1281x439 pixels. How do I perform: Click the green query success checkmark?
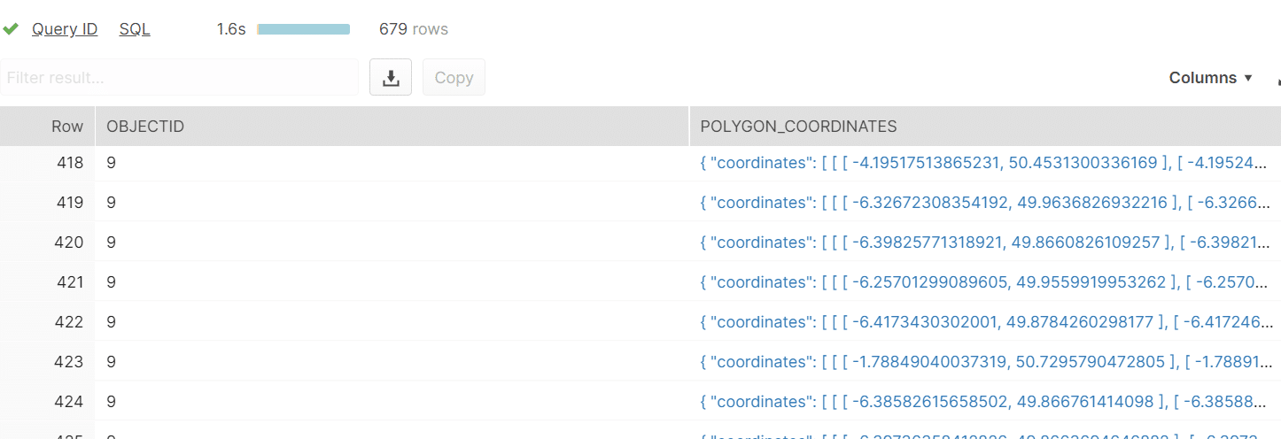tap(11, 29)
